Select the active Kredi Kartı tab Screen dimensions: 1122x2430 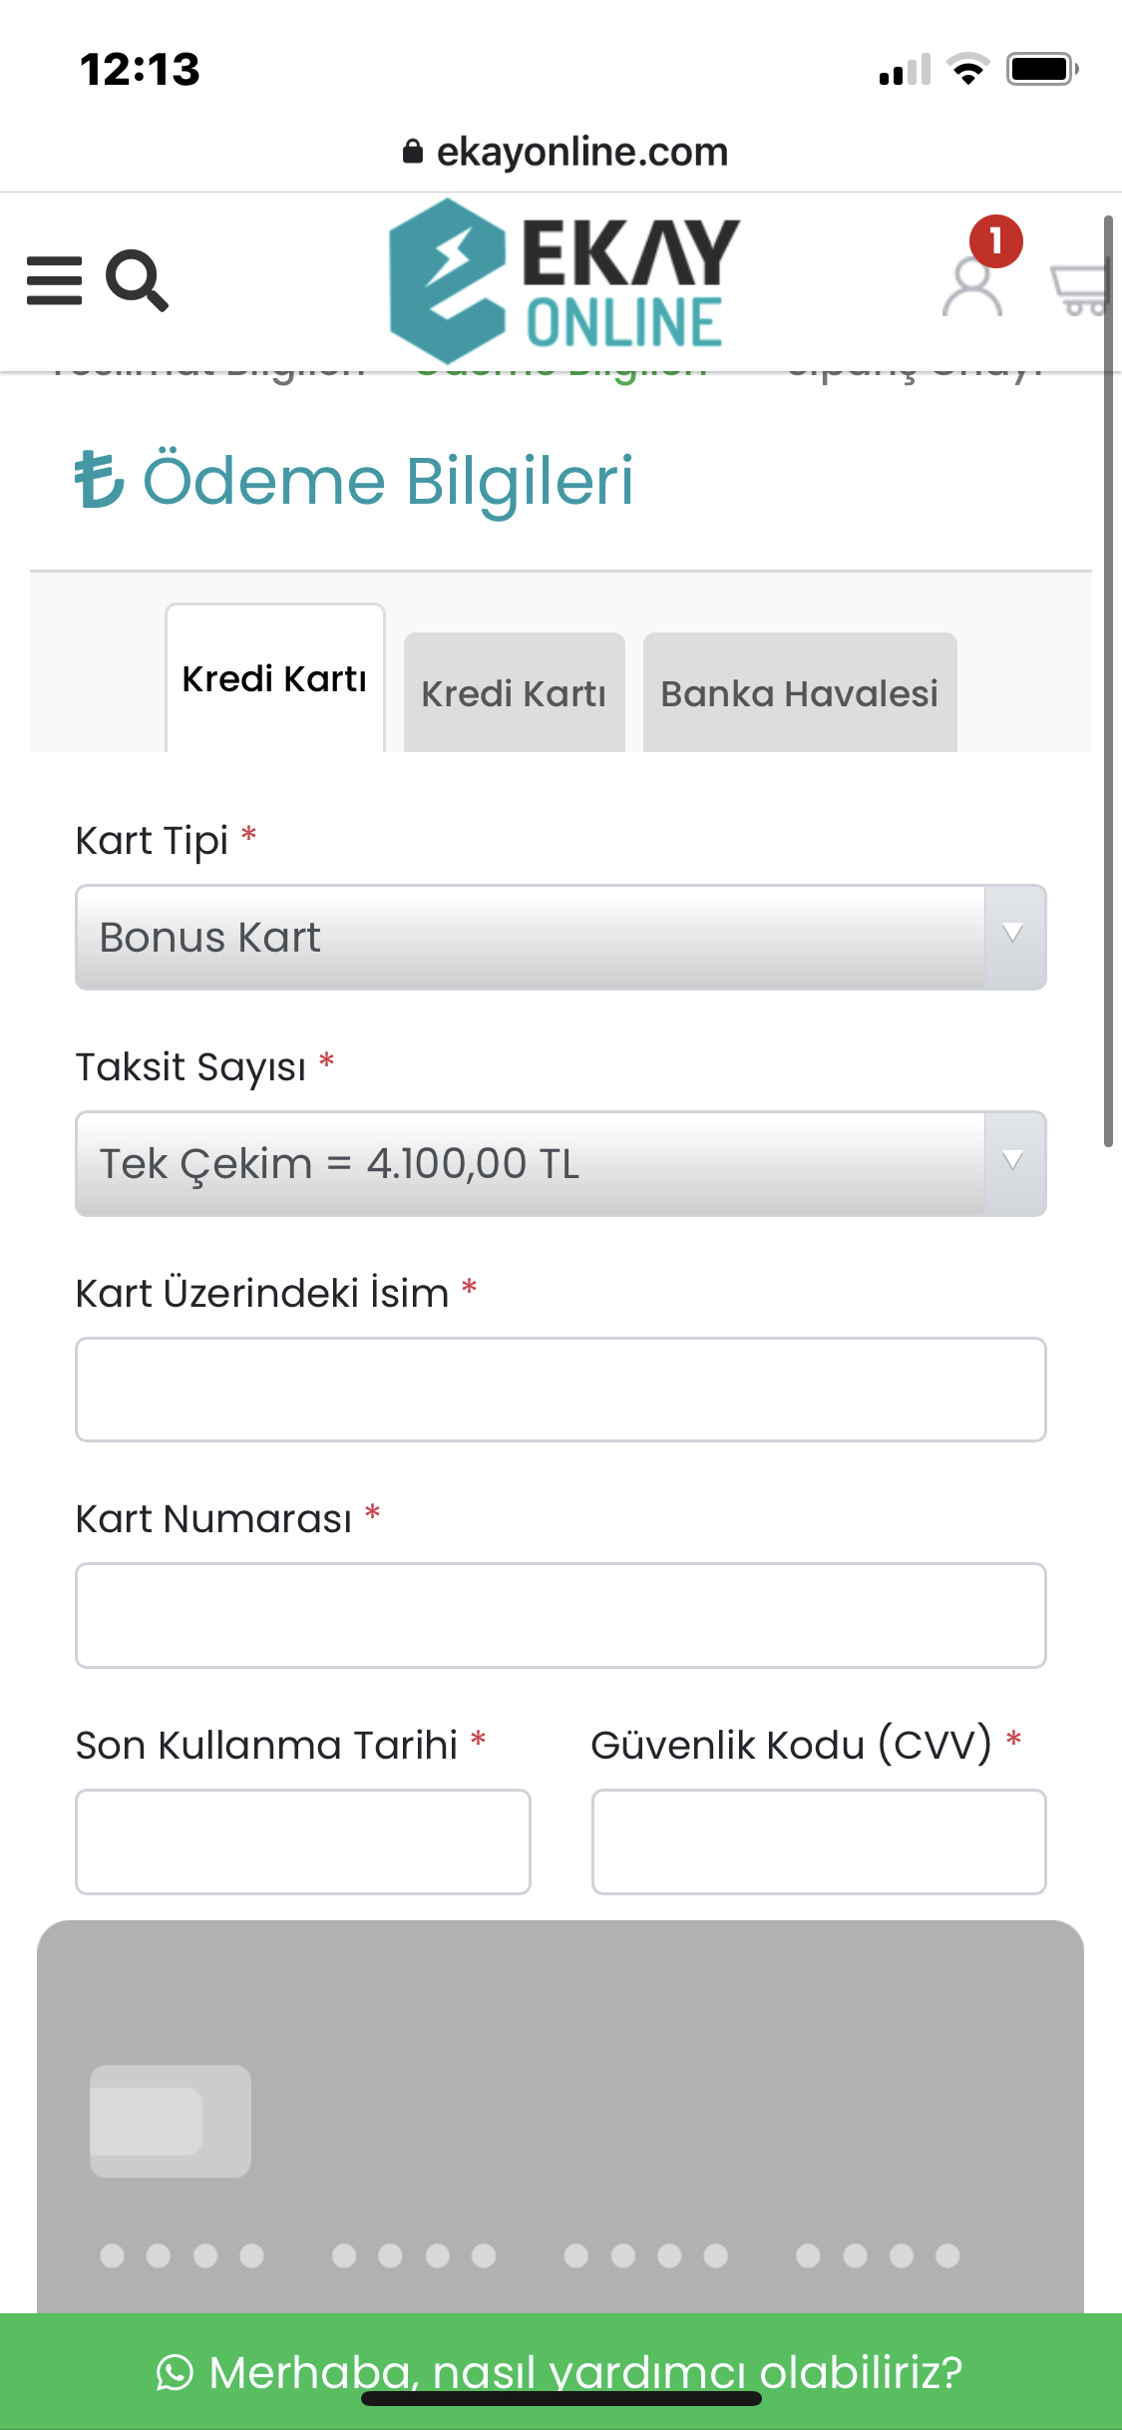(x=274, y=678)
